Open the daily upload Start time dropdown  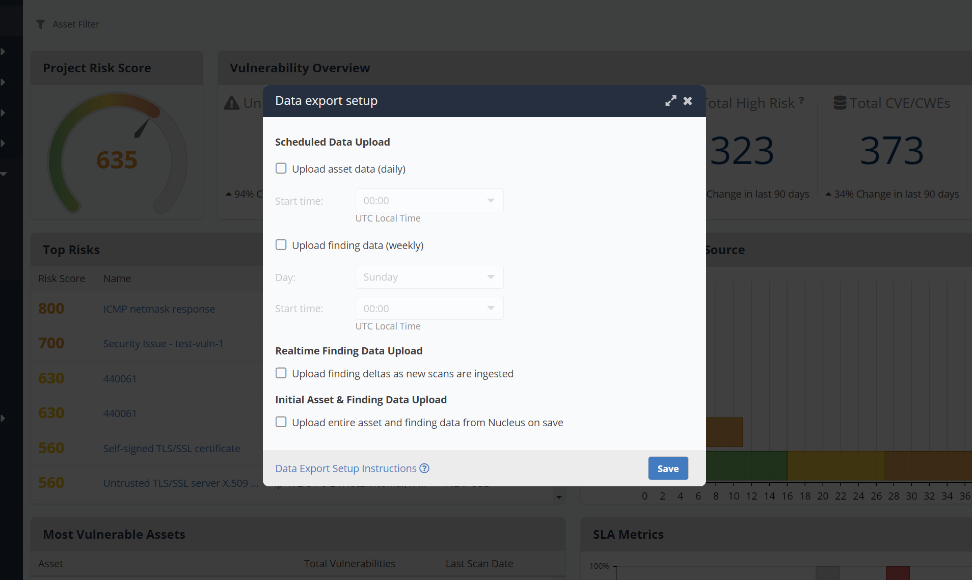428,200
